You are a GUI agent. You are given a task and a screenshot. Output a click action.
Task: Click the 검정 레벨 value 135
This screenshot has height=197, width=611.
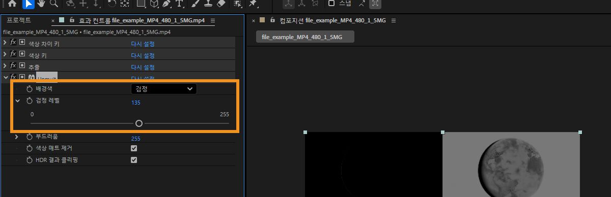[x=136, y=103]
